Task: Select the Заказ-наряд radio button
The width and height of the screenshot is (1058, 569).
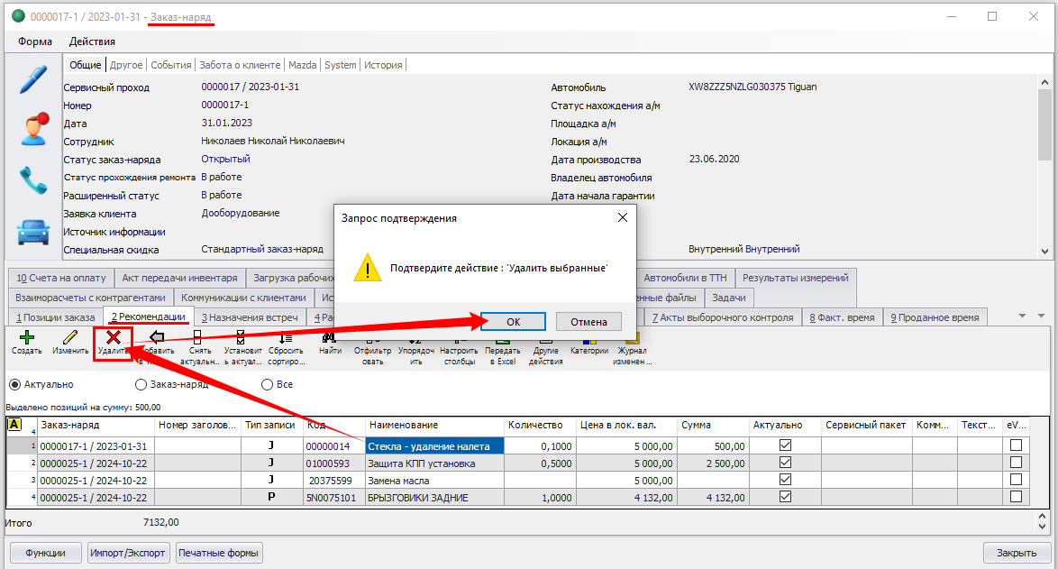Action: tap(141, 384)
